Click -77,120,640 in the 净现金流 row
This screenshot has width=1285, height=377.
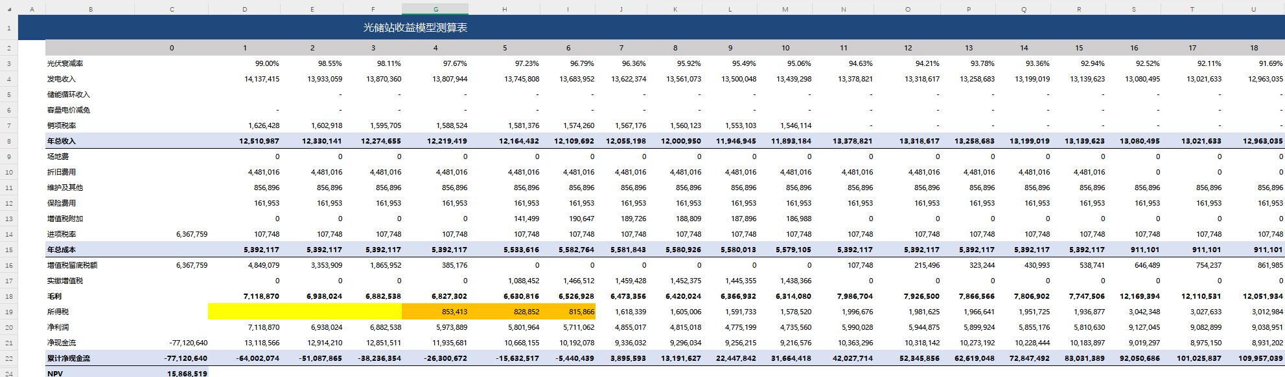pos(188,343)
